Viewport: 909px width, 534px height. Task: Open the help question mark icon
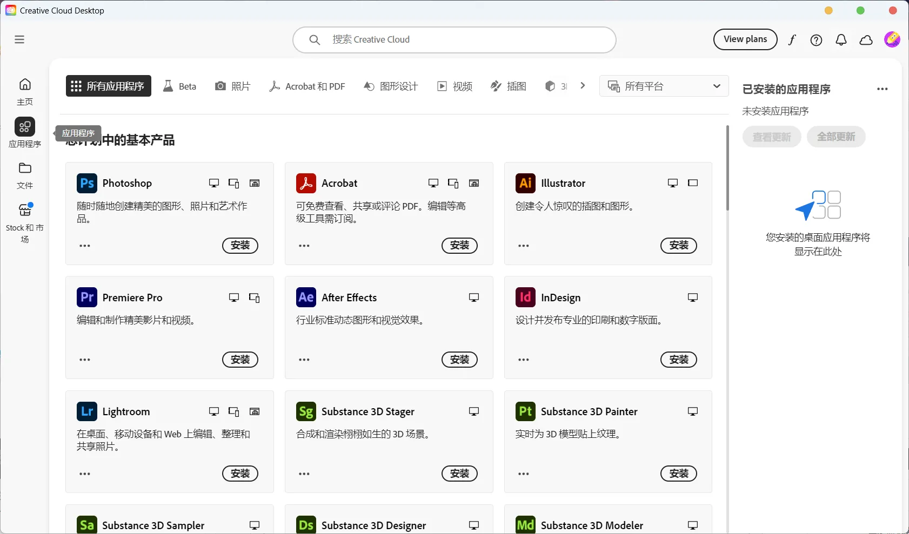tap(816, 40)
